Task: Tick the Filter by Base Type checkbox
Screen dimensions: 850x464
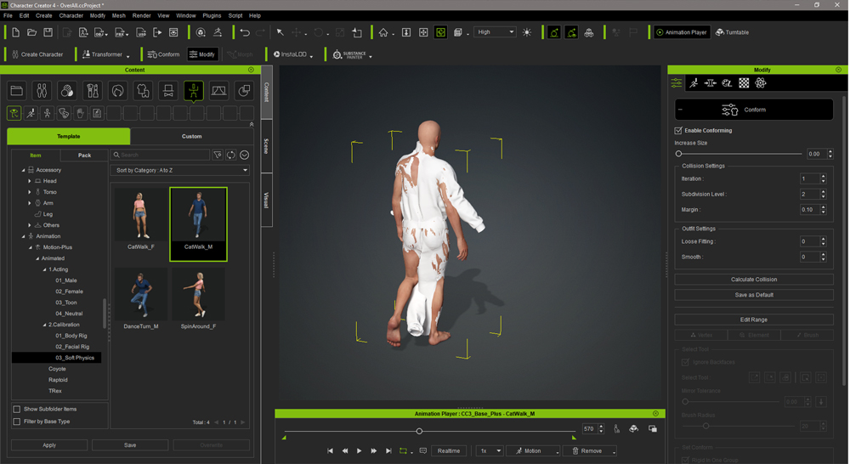Action: [17, 422]
